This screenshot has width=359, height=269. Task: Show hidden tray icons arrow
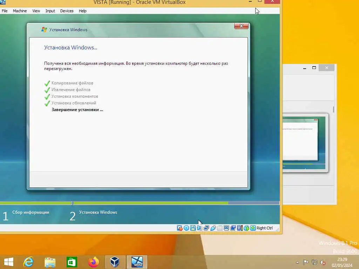point(297,262)
